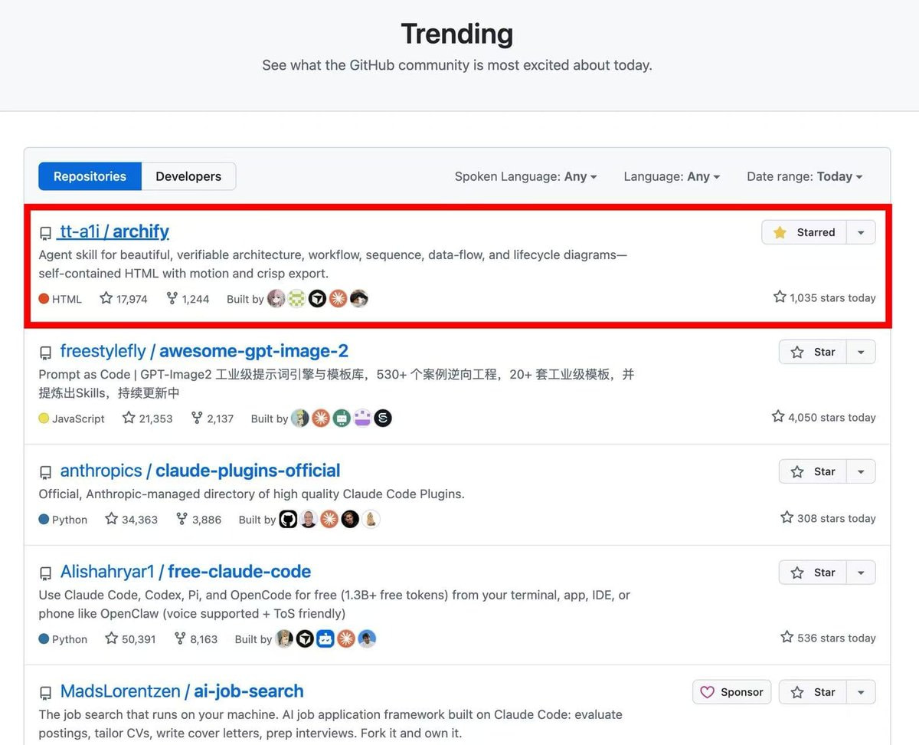Expand star list arrow for claude-plugins-official

click(861, 471)
